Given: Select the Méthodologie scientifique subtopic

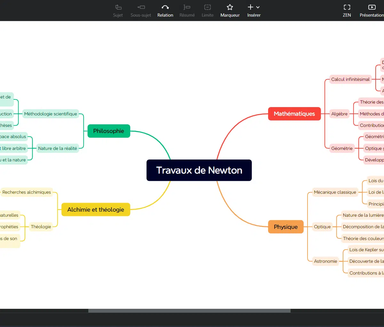Looking at the screenshot, I should coord(51,114).
